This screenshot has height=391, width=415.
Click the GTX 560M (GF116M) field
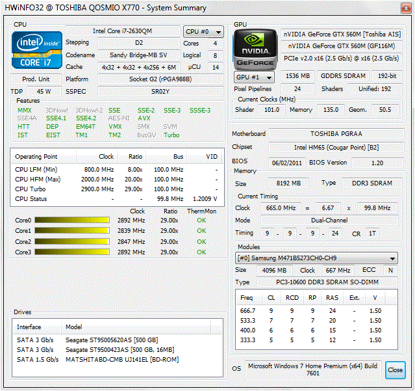tap(342, 46)
